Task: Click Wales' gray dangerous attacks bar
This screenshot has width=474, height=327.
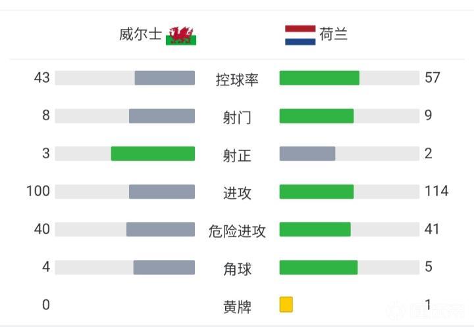Action: 161,229
